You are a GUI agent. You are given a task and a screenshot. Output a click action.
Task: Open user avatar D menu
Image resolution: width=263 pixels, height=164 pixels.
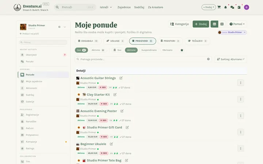click(x=247, y=7)
